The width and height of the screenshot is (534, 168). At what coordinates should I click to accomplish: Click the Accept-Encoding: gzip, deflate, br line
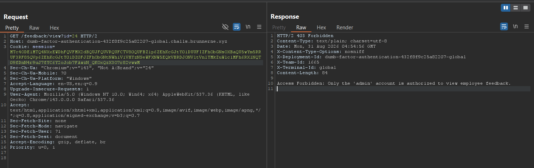pos(58,142)
